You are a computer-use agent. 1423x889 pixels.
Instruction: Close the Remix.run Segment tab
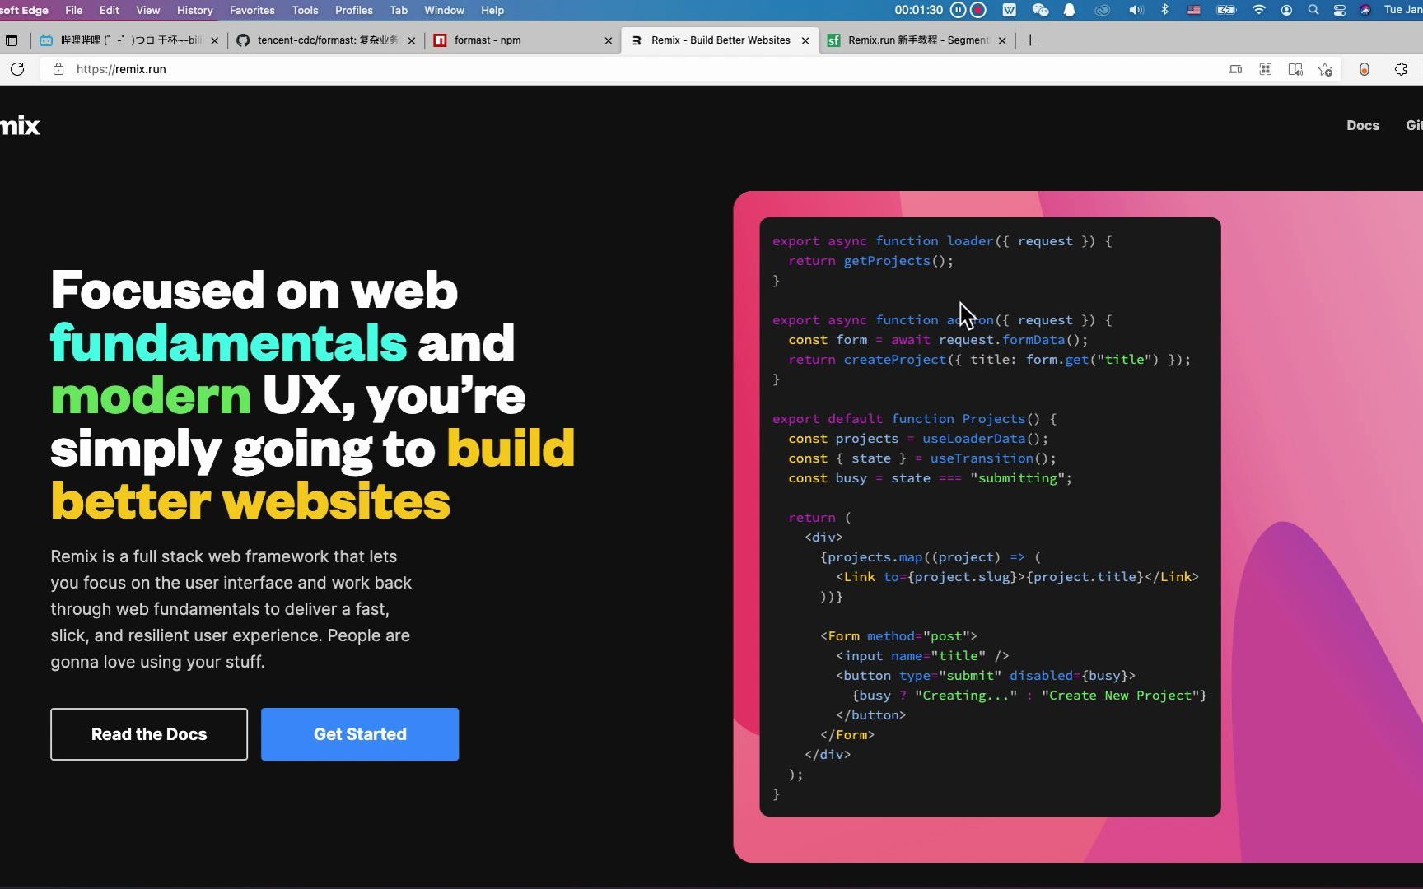pos(1002,40)
